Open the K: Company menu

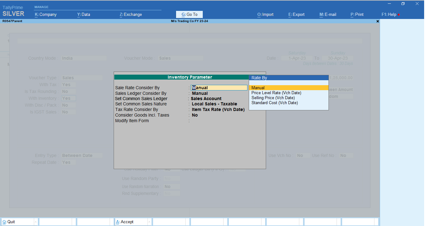46,14
